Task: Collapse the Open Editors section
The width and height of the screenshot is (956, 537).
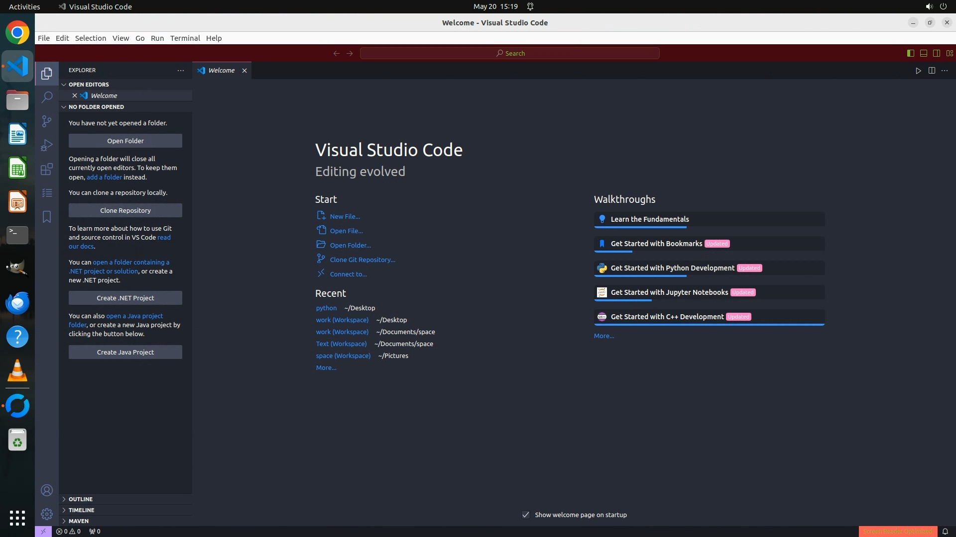Action: click(89, 85)
